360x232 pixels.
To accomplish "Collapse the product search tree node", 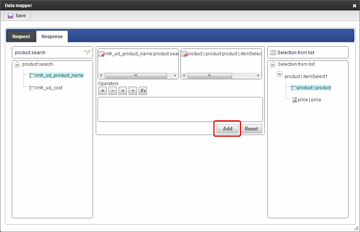I will pos(17,65).
